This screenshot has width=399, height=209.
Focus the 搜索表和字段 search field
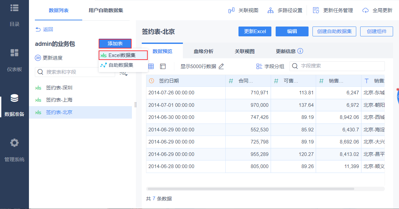pos(75,72)
